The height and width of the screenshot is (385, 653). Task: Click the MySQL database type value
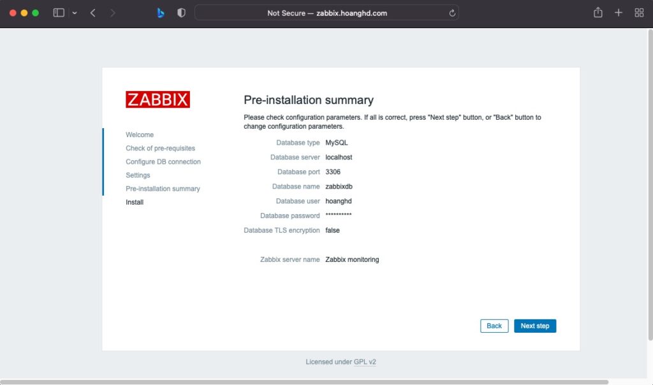tap(337, 143)
